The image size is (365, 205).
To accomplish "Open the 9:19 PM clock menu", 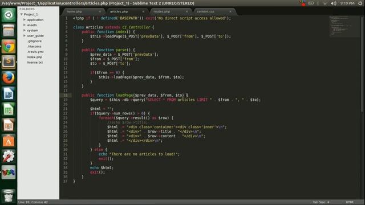I will coord(347,3).
